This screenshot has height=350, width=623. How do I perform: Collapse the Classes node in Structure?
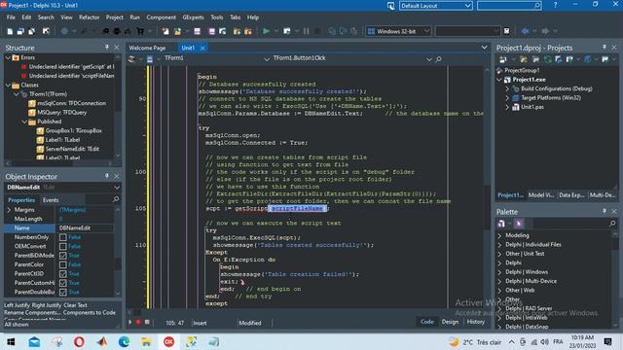pos(8,86)
